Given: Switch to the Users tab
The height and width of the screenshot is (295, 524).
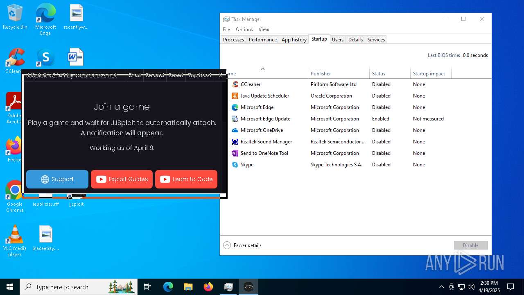Looking at the screenshot, I should 338,40.
